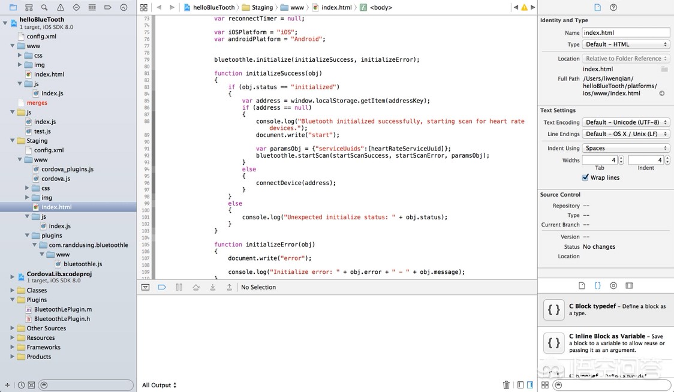Select bluetoothle.js in the navigator

tap(83, 264)
